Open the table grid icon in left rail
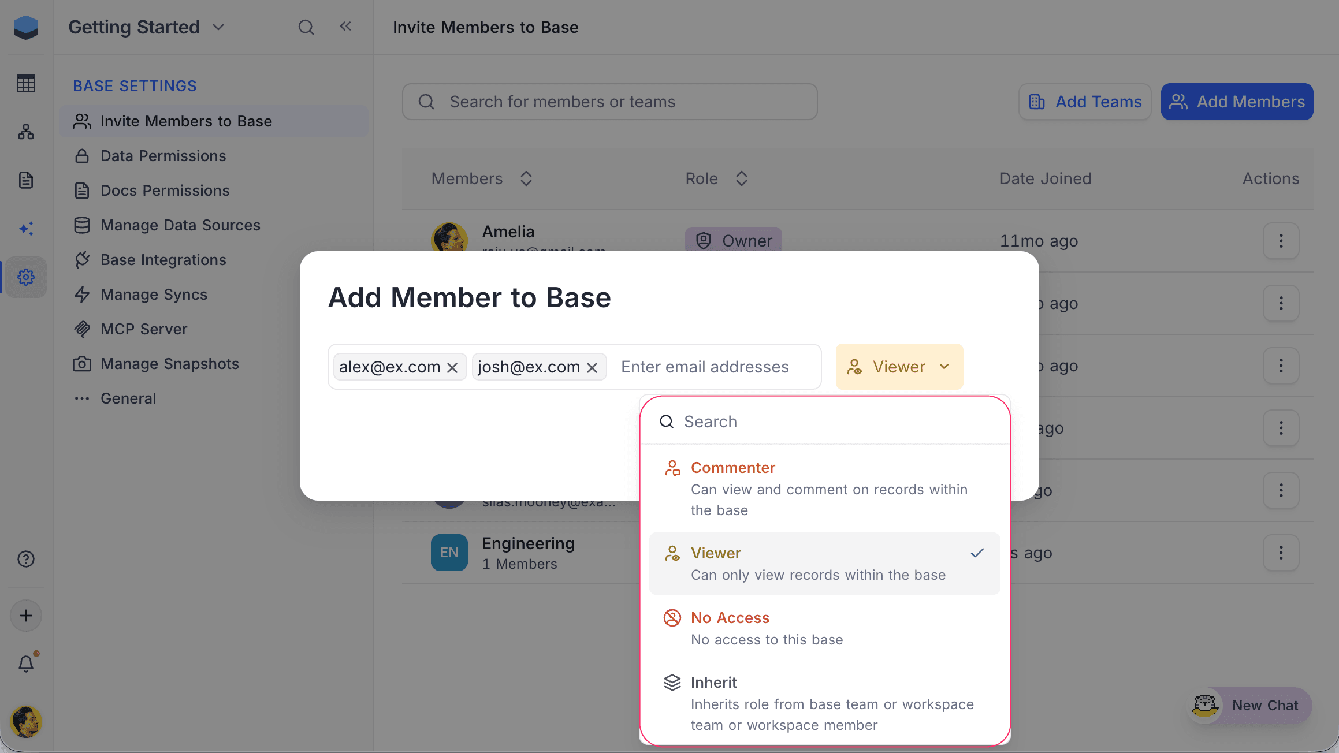 pos(26,83)
